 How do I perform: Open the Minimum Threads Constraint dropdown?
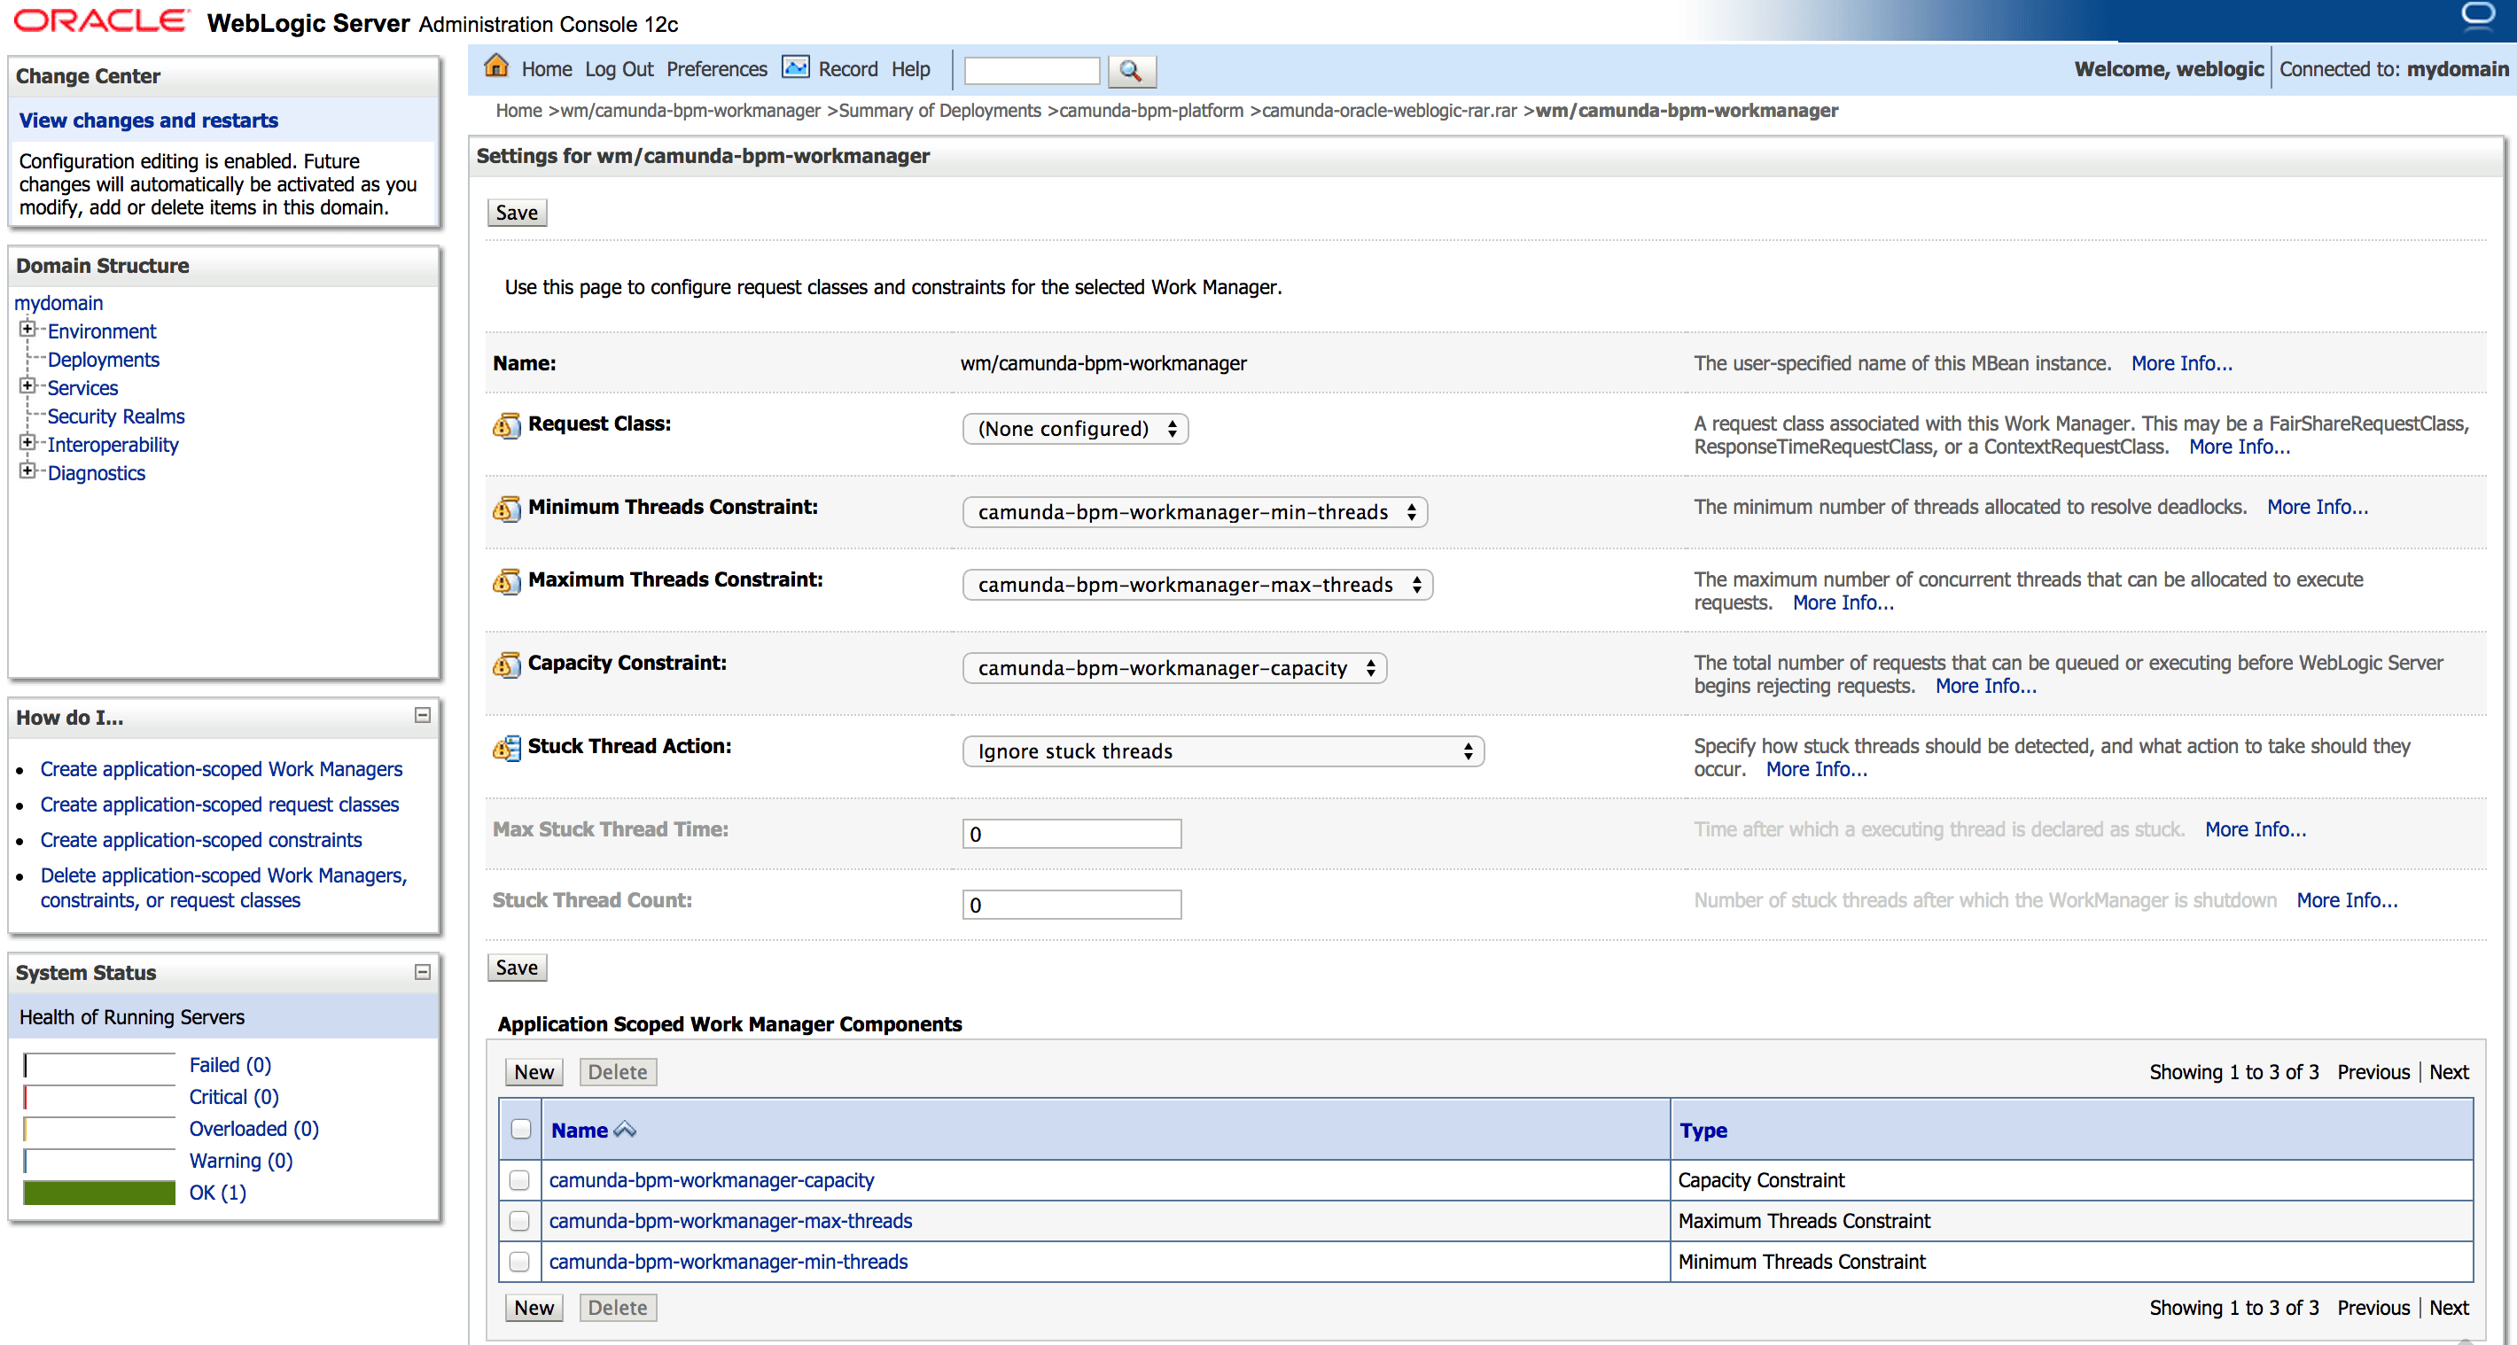[1195, 512]
